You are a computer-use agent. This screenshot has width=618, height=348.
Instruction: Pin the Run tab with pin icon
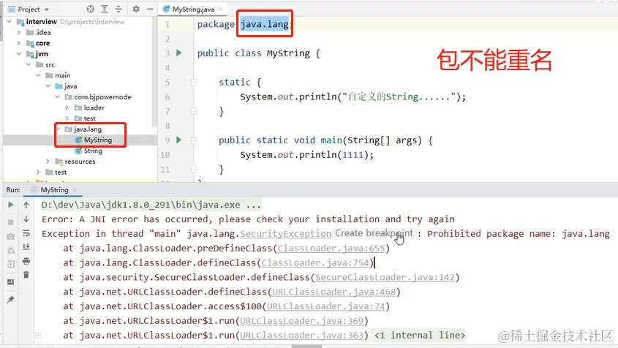[x=11, y=300]
